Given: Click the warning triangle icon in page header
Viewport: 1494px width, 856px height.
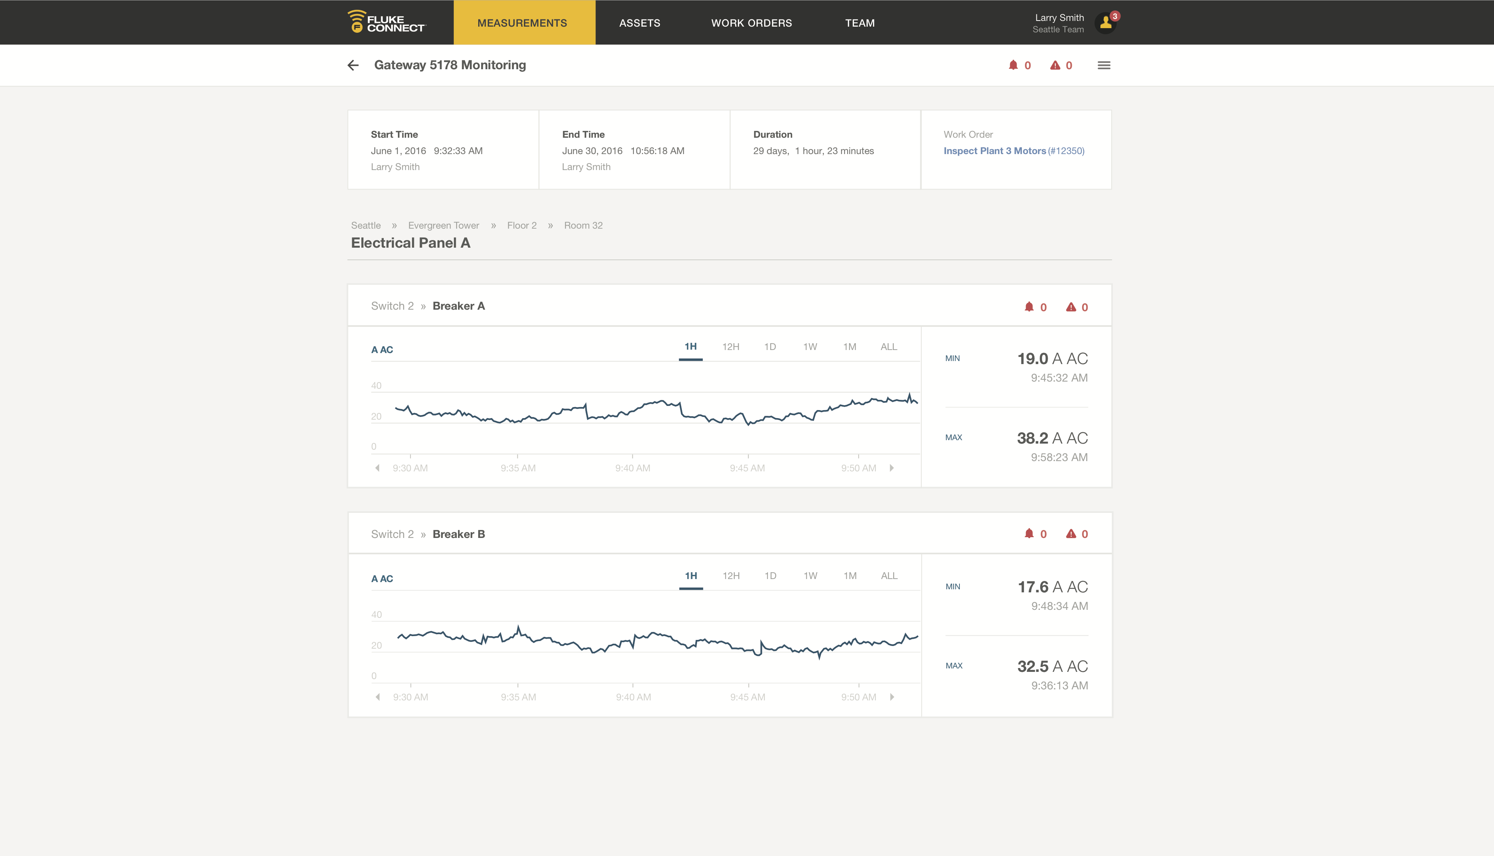Looking at the screenshot, I should [1055, 65].
